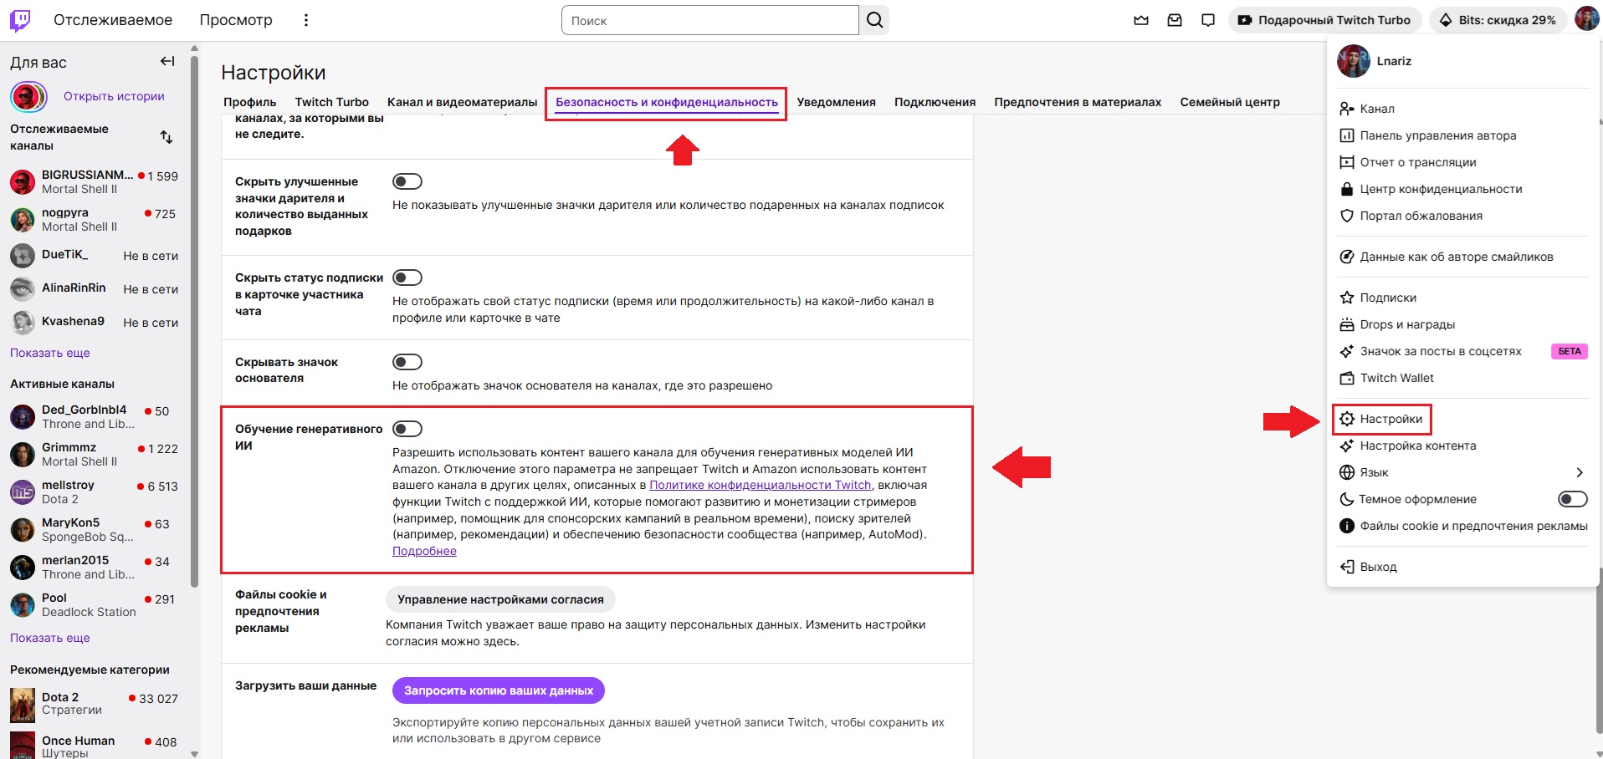Click Подарочный Twitch Turbo button
This screenshot has height=759, width=1603.
[x=1324, y=20]
